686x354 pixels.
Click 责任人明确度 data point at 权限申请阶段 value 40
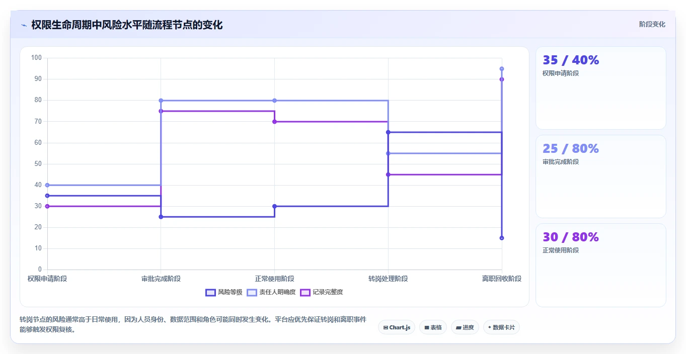point(47,185)
